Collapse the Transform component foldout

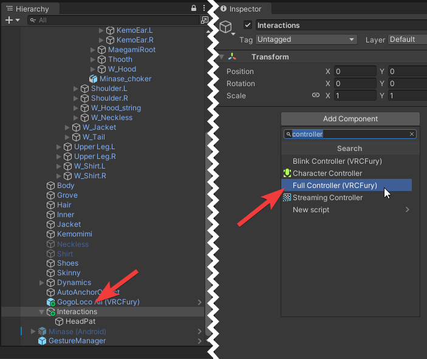point(222,57)
